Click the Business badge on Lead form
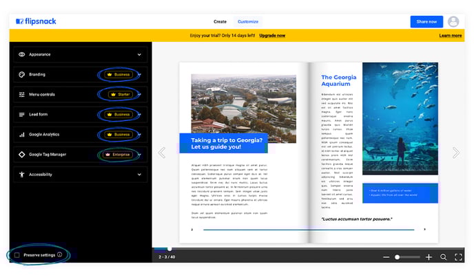The image size is (474, 277). 118,115
